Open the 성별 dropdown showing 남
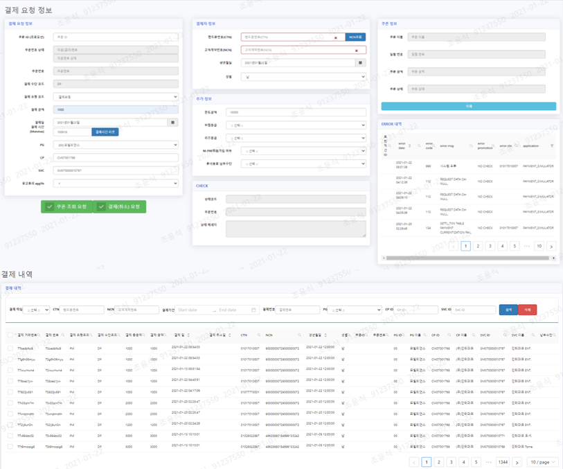Viewport: 563px width, 469px height. pos(303,77)
